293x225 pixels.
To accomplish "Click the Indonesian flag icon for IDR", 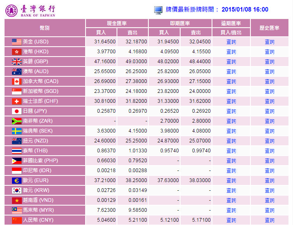I will tap(17, 171).
